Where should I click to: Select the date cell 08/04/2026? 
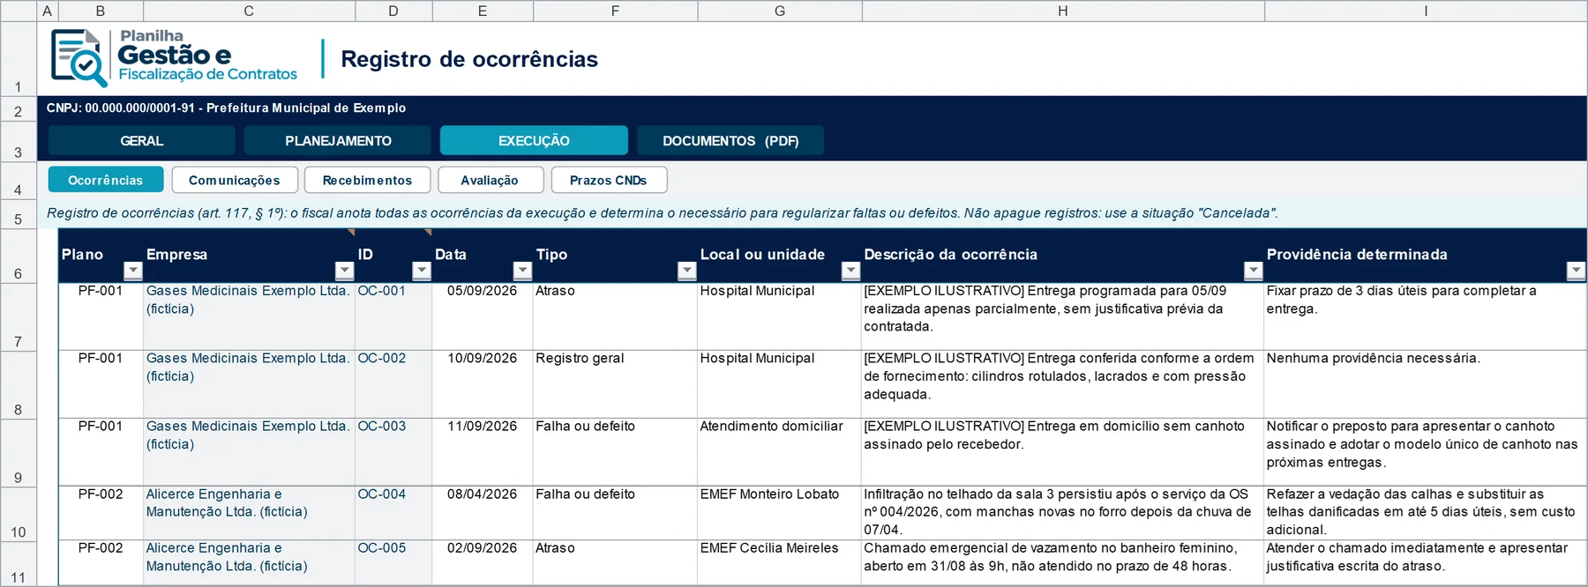483,513
